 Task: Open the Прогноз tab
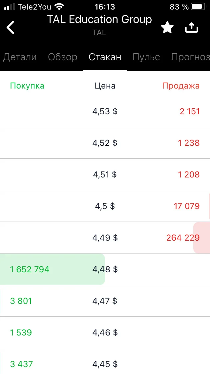191,57
